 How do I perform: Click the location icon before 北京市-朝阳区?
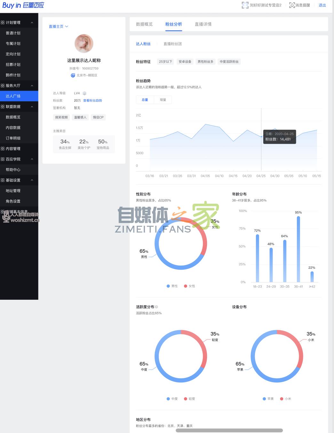(73, 75)
